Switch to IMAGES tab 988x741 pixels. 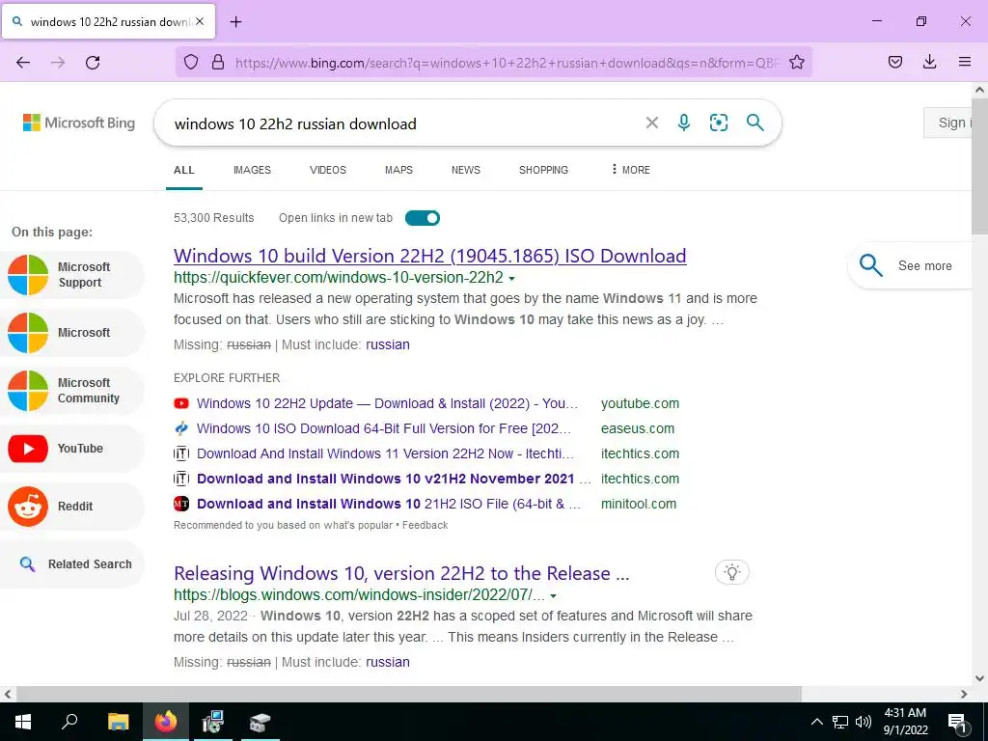point(252,170)
